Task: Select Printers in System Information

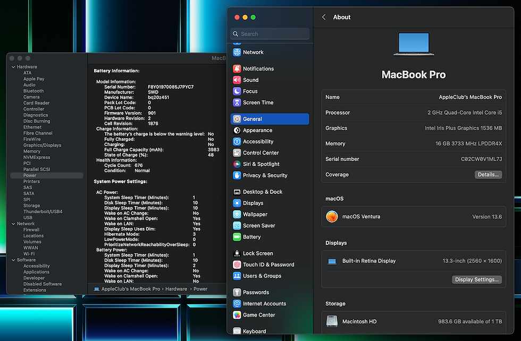Action: (31, 182)
